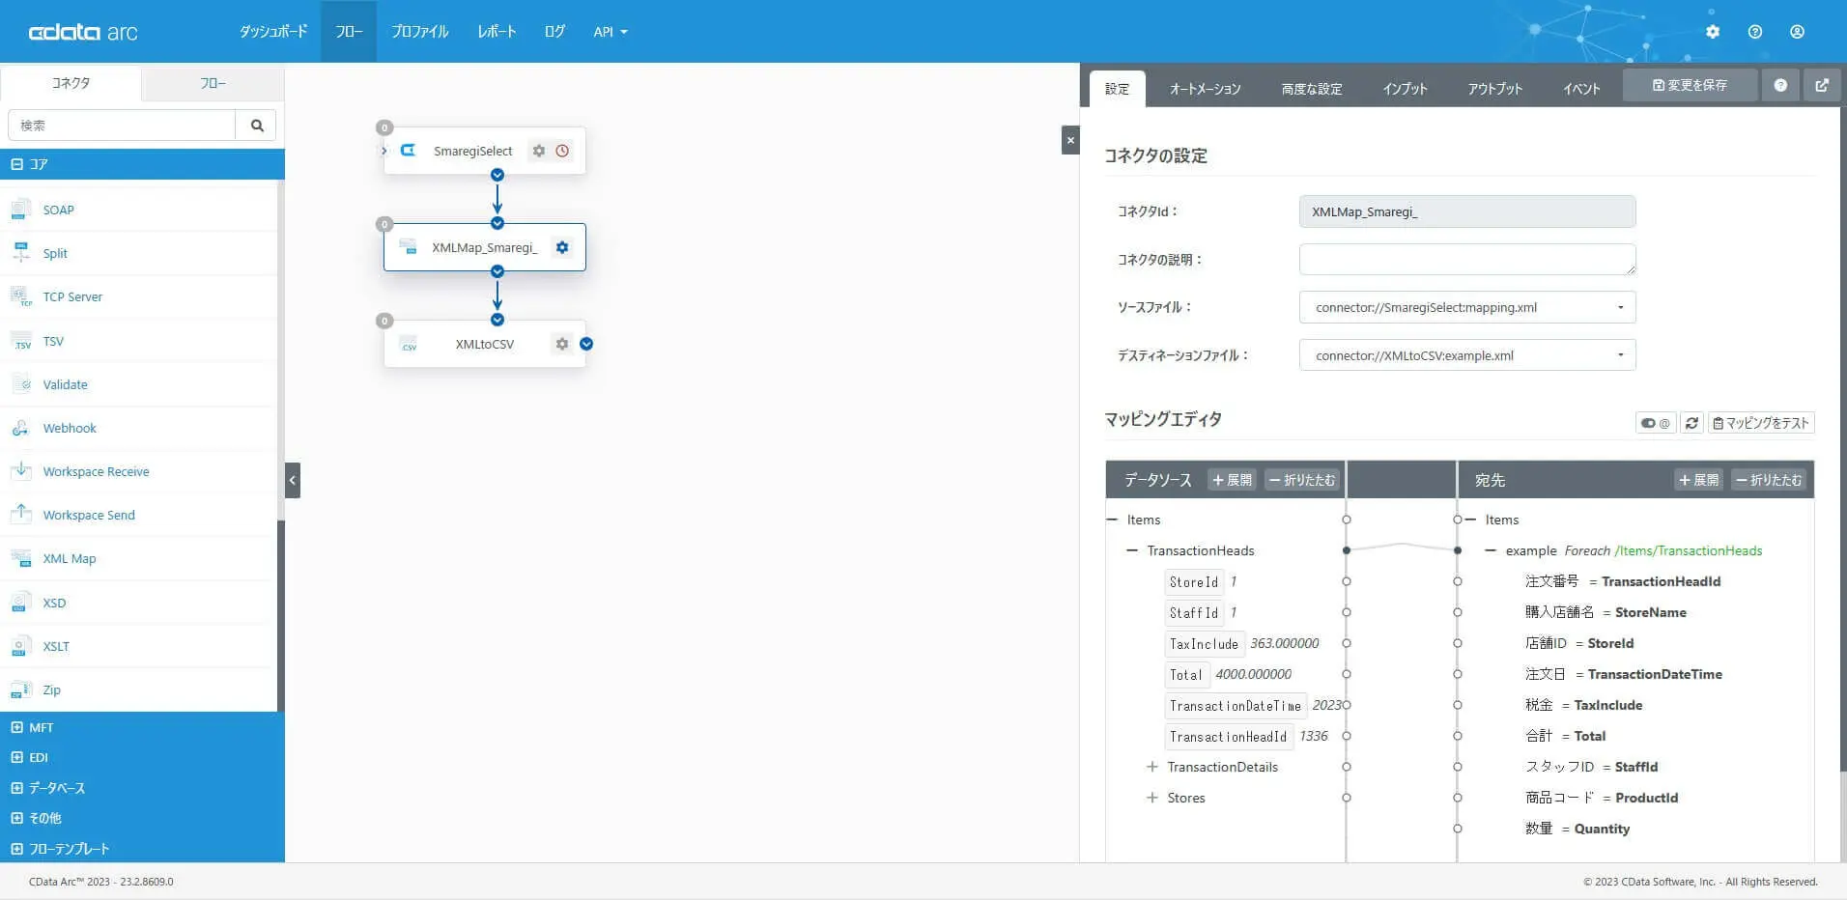Toggle the code view switch in mapping editor

[x=1656, y=423]
